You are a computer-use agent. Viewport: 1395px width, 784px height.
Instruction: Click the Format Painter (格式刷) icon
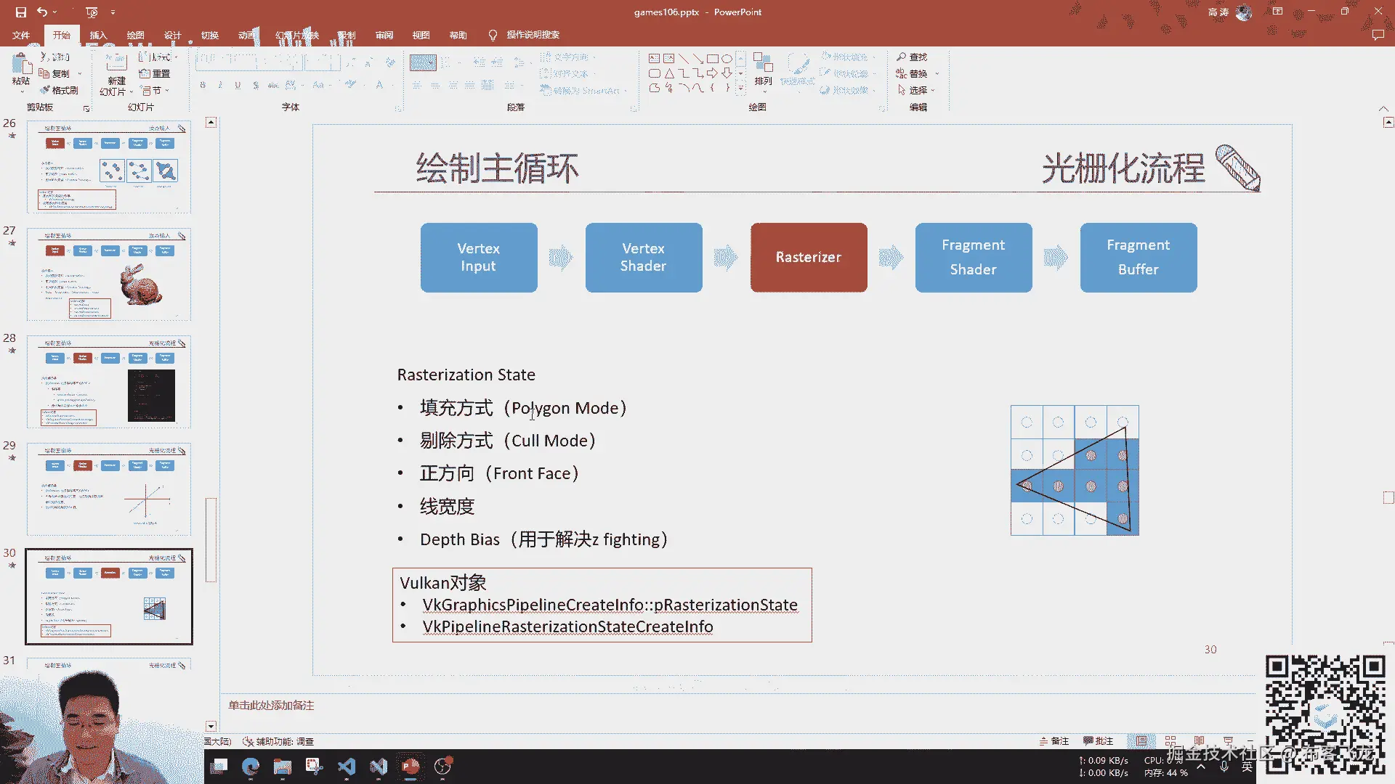point(46,90)
